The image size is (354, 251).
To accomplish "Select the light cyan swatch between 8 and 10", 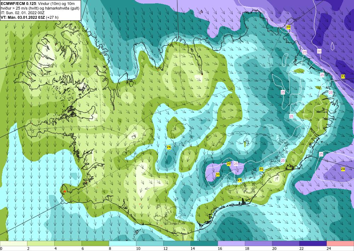I will point(122,244).
